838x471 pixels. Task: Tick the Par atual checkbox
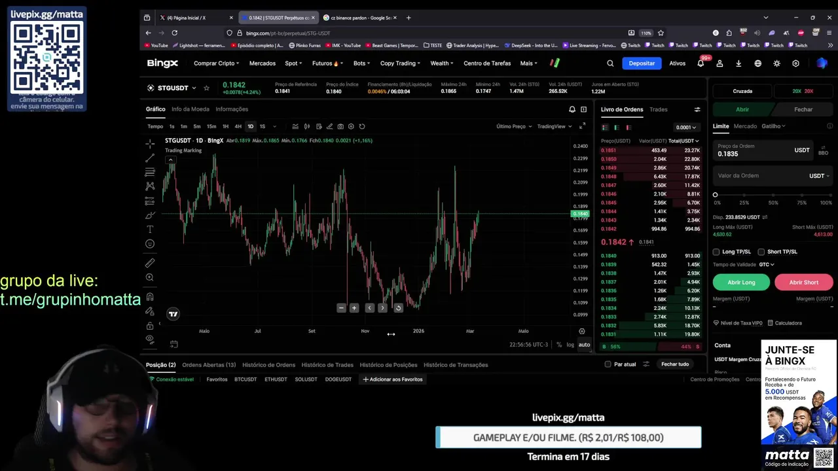608,364
